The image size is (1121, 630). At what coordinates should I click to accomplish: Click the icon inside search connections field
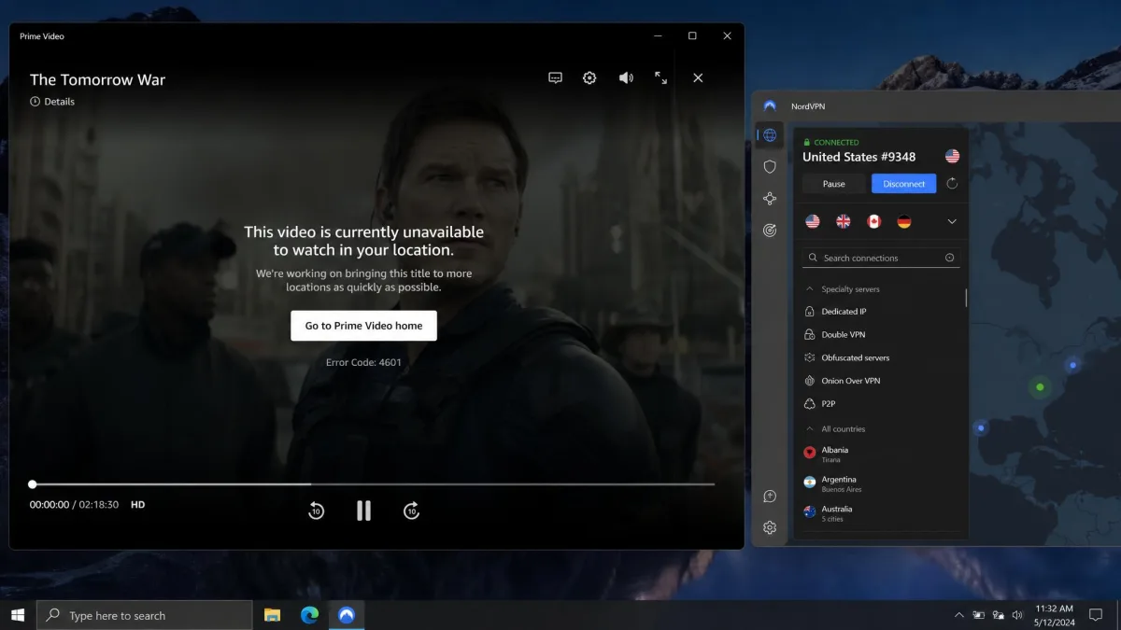pyautogui.click(x=949, y=258)
